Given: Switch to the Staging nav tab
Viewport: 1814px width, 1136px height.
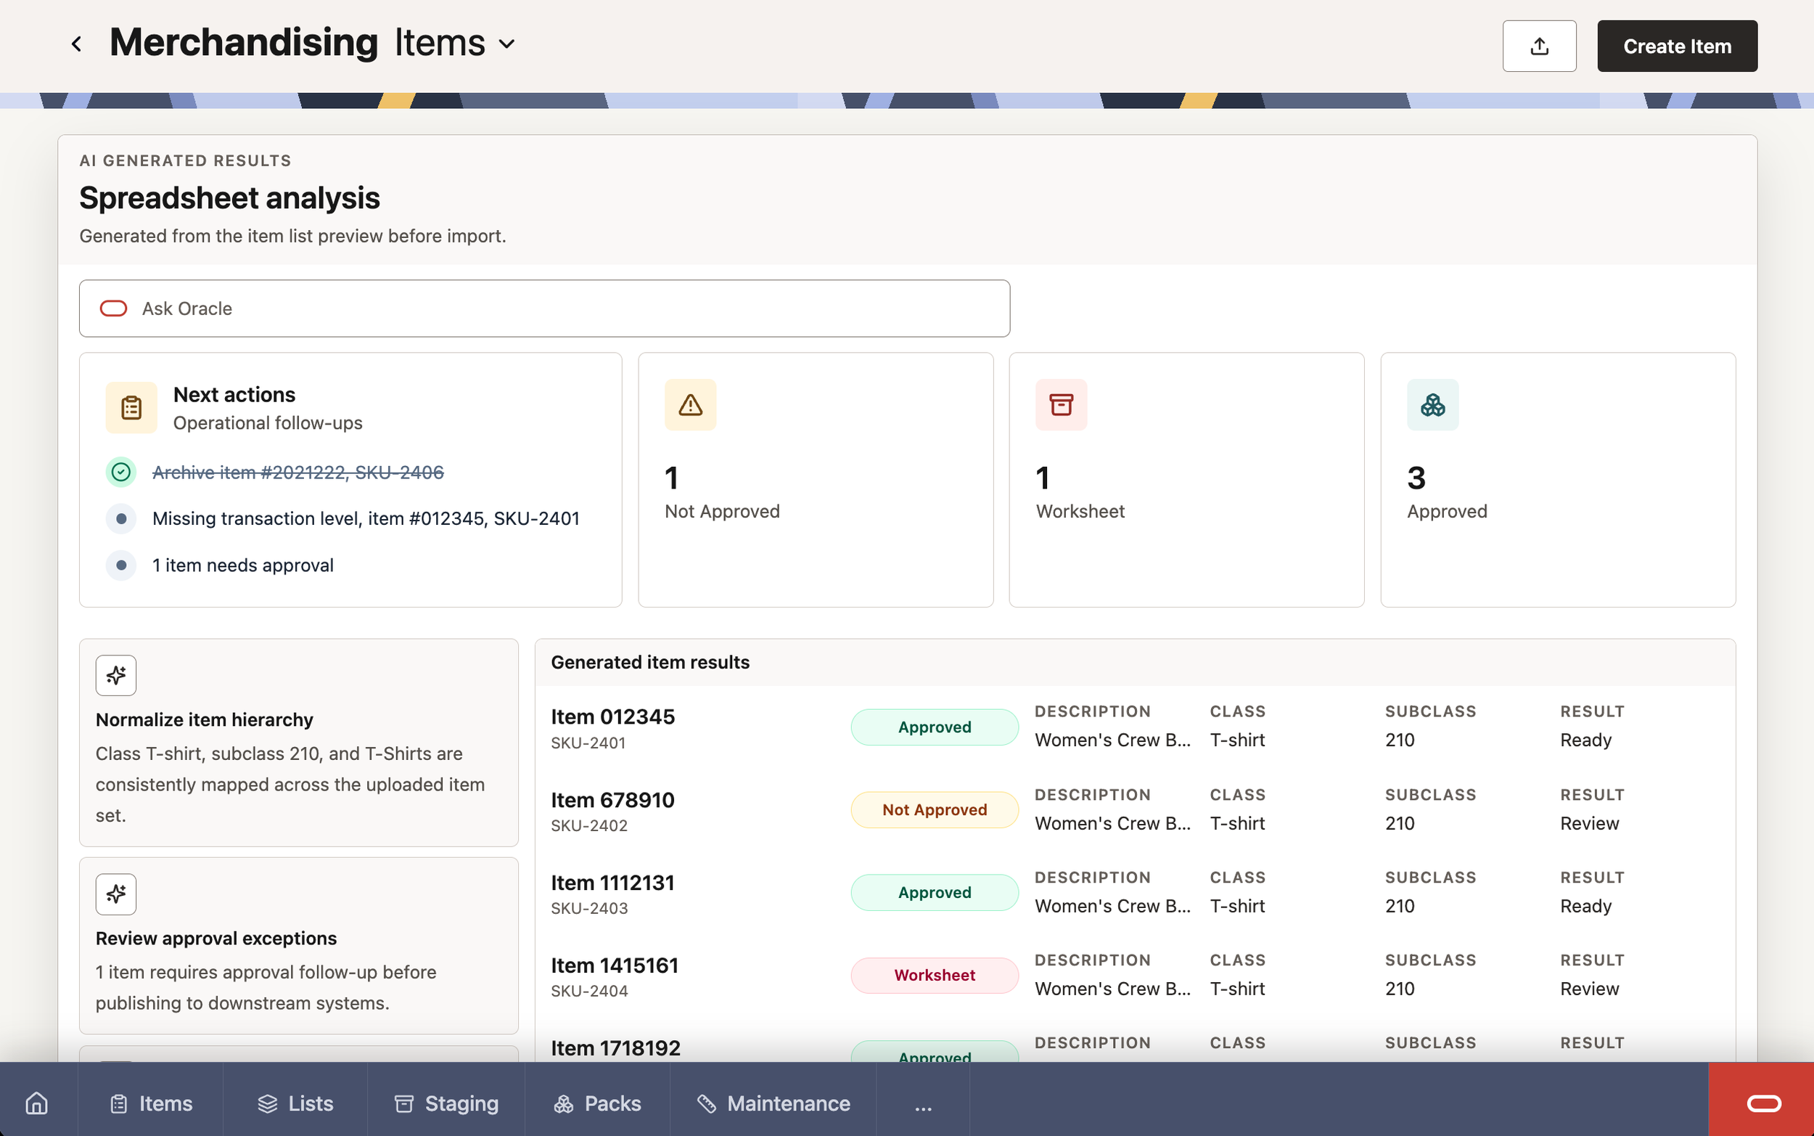Looking at the screenshot, I should [446, 1102].
